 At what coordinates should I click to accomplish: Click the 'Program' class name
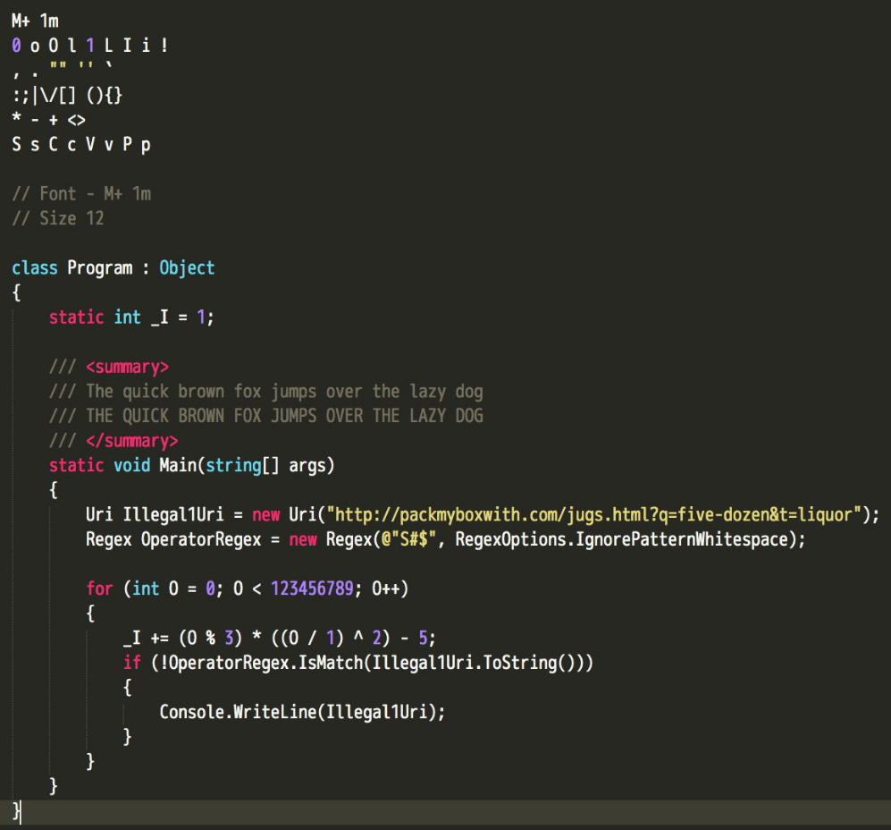pyautogui.click(x=100, y=268)
